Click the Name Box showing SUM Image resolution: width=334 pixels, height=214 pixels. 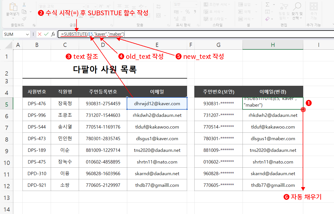[x=14, y=34]
